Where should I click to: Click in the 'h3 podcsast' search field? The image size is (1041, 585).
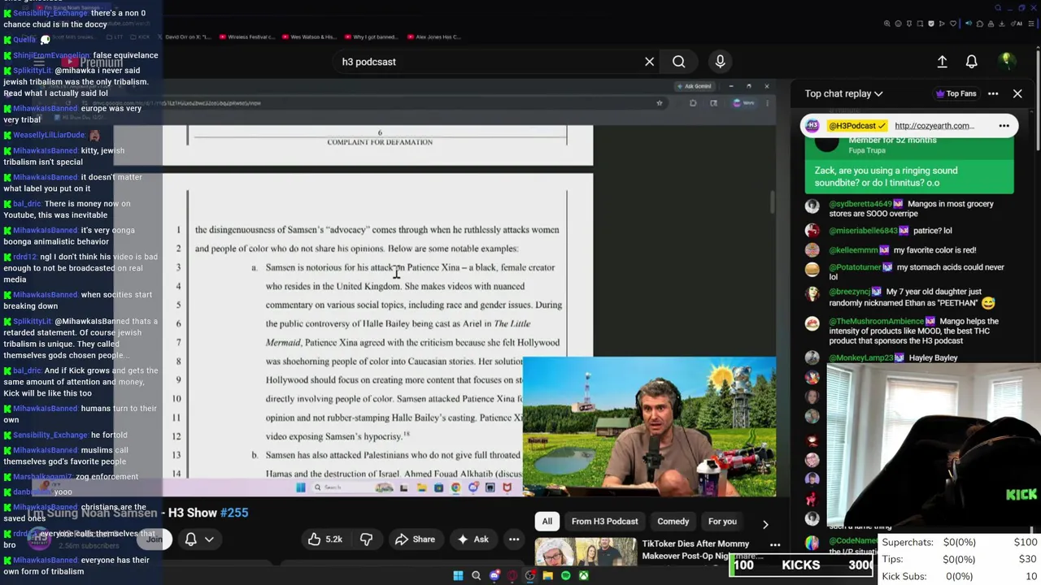[488, 62]
